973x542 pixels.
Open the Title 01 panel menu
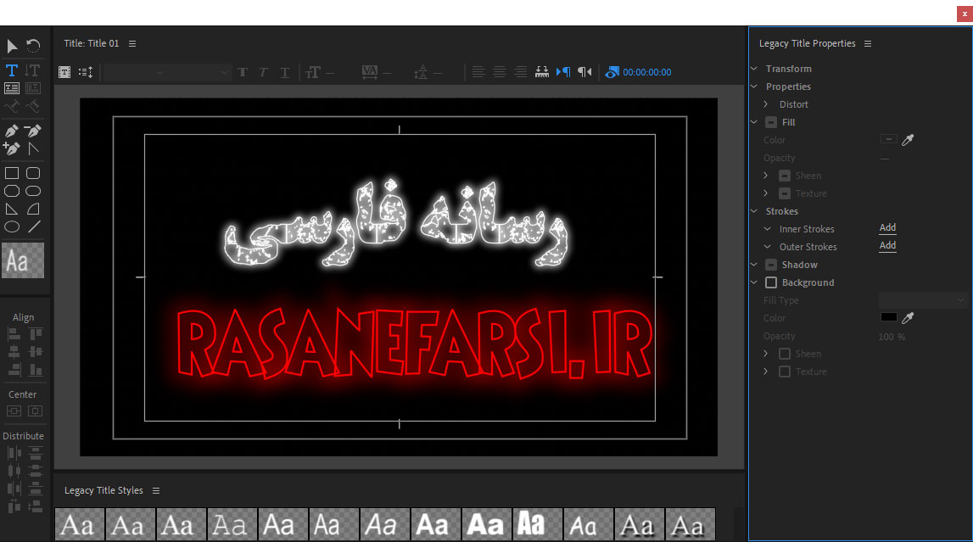[132, 43]
